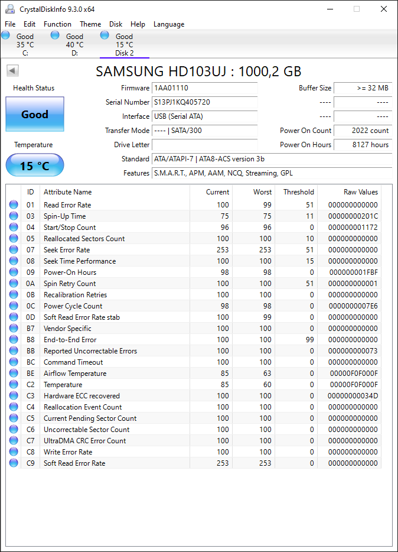The width and height of the screenshot is (398, 552).
Task: Click the status icon for Reported Uncorrectable Errors
Action: tap(14, 350)
